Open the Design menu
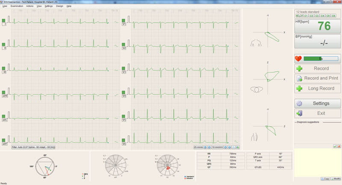 59,6
